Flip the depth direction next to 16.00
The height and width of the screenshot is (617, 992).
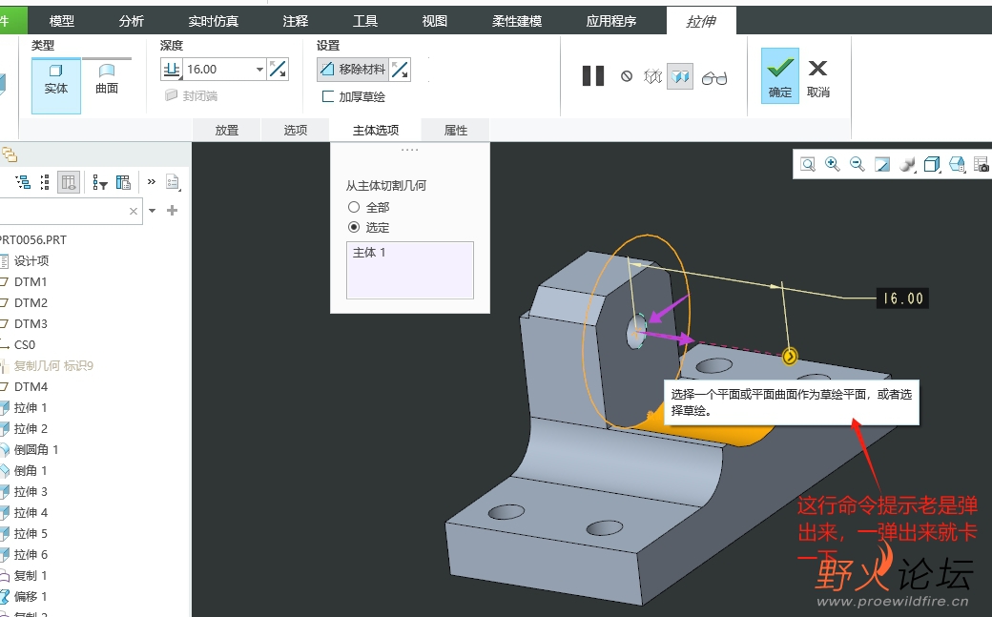[278, 69]
